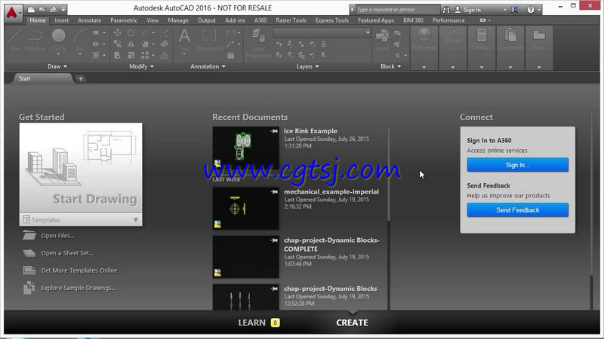Click the Insert block icon

tap(382, 40)
